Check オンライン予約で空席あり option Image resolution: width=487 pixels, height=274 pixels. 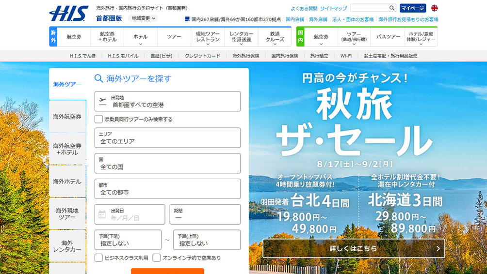point(157,258)
